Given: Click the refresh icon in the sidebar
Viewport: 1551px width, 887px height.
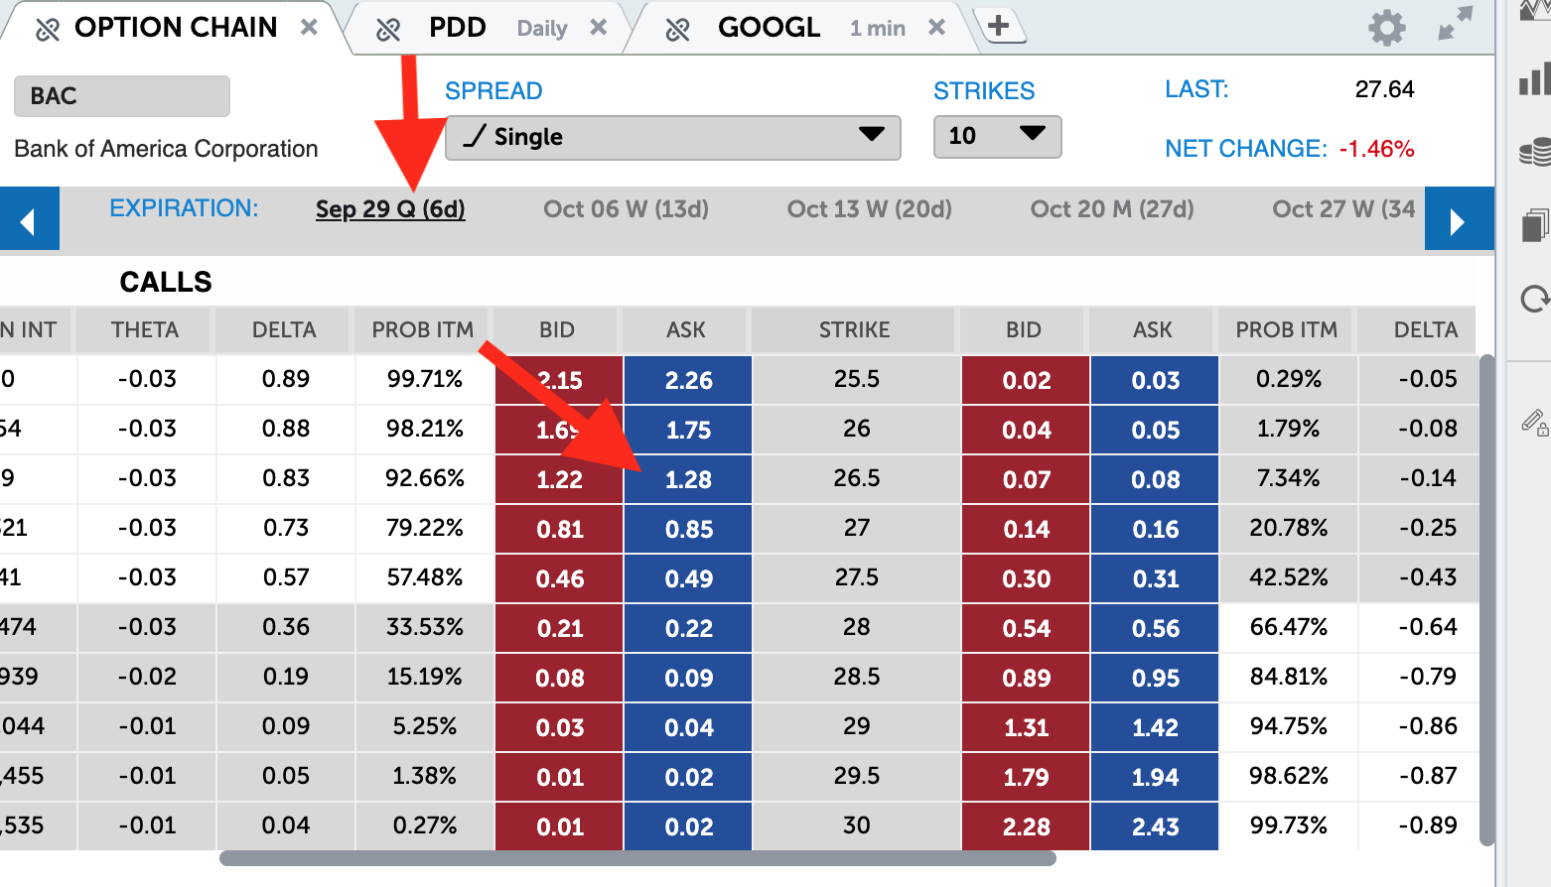Looking at the screenshot, I should tap(1535, 299).
